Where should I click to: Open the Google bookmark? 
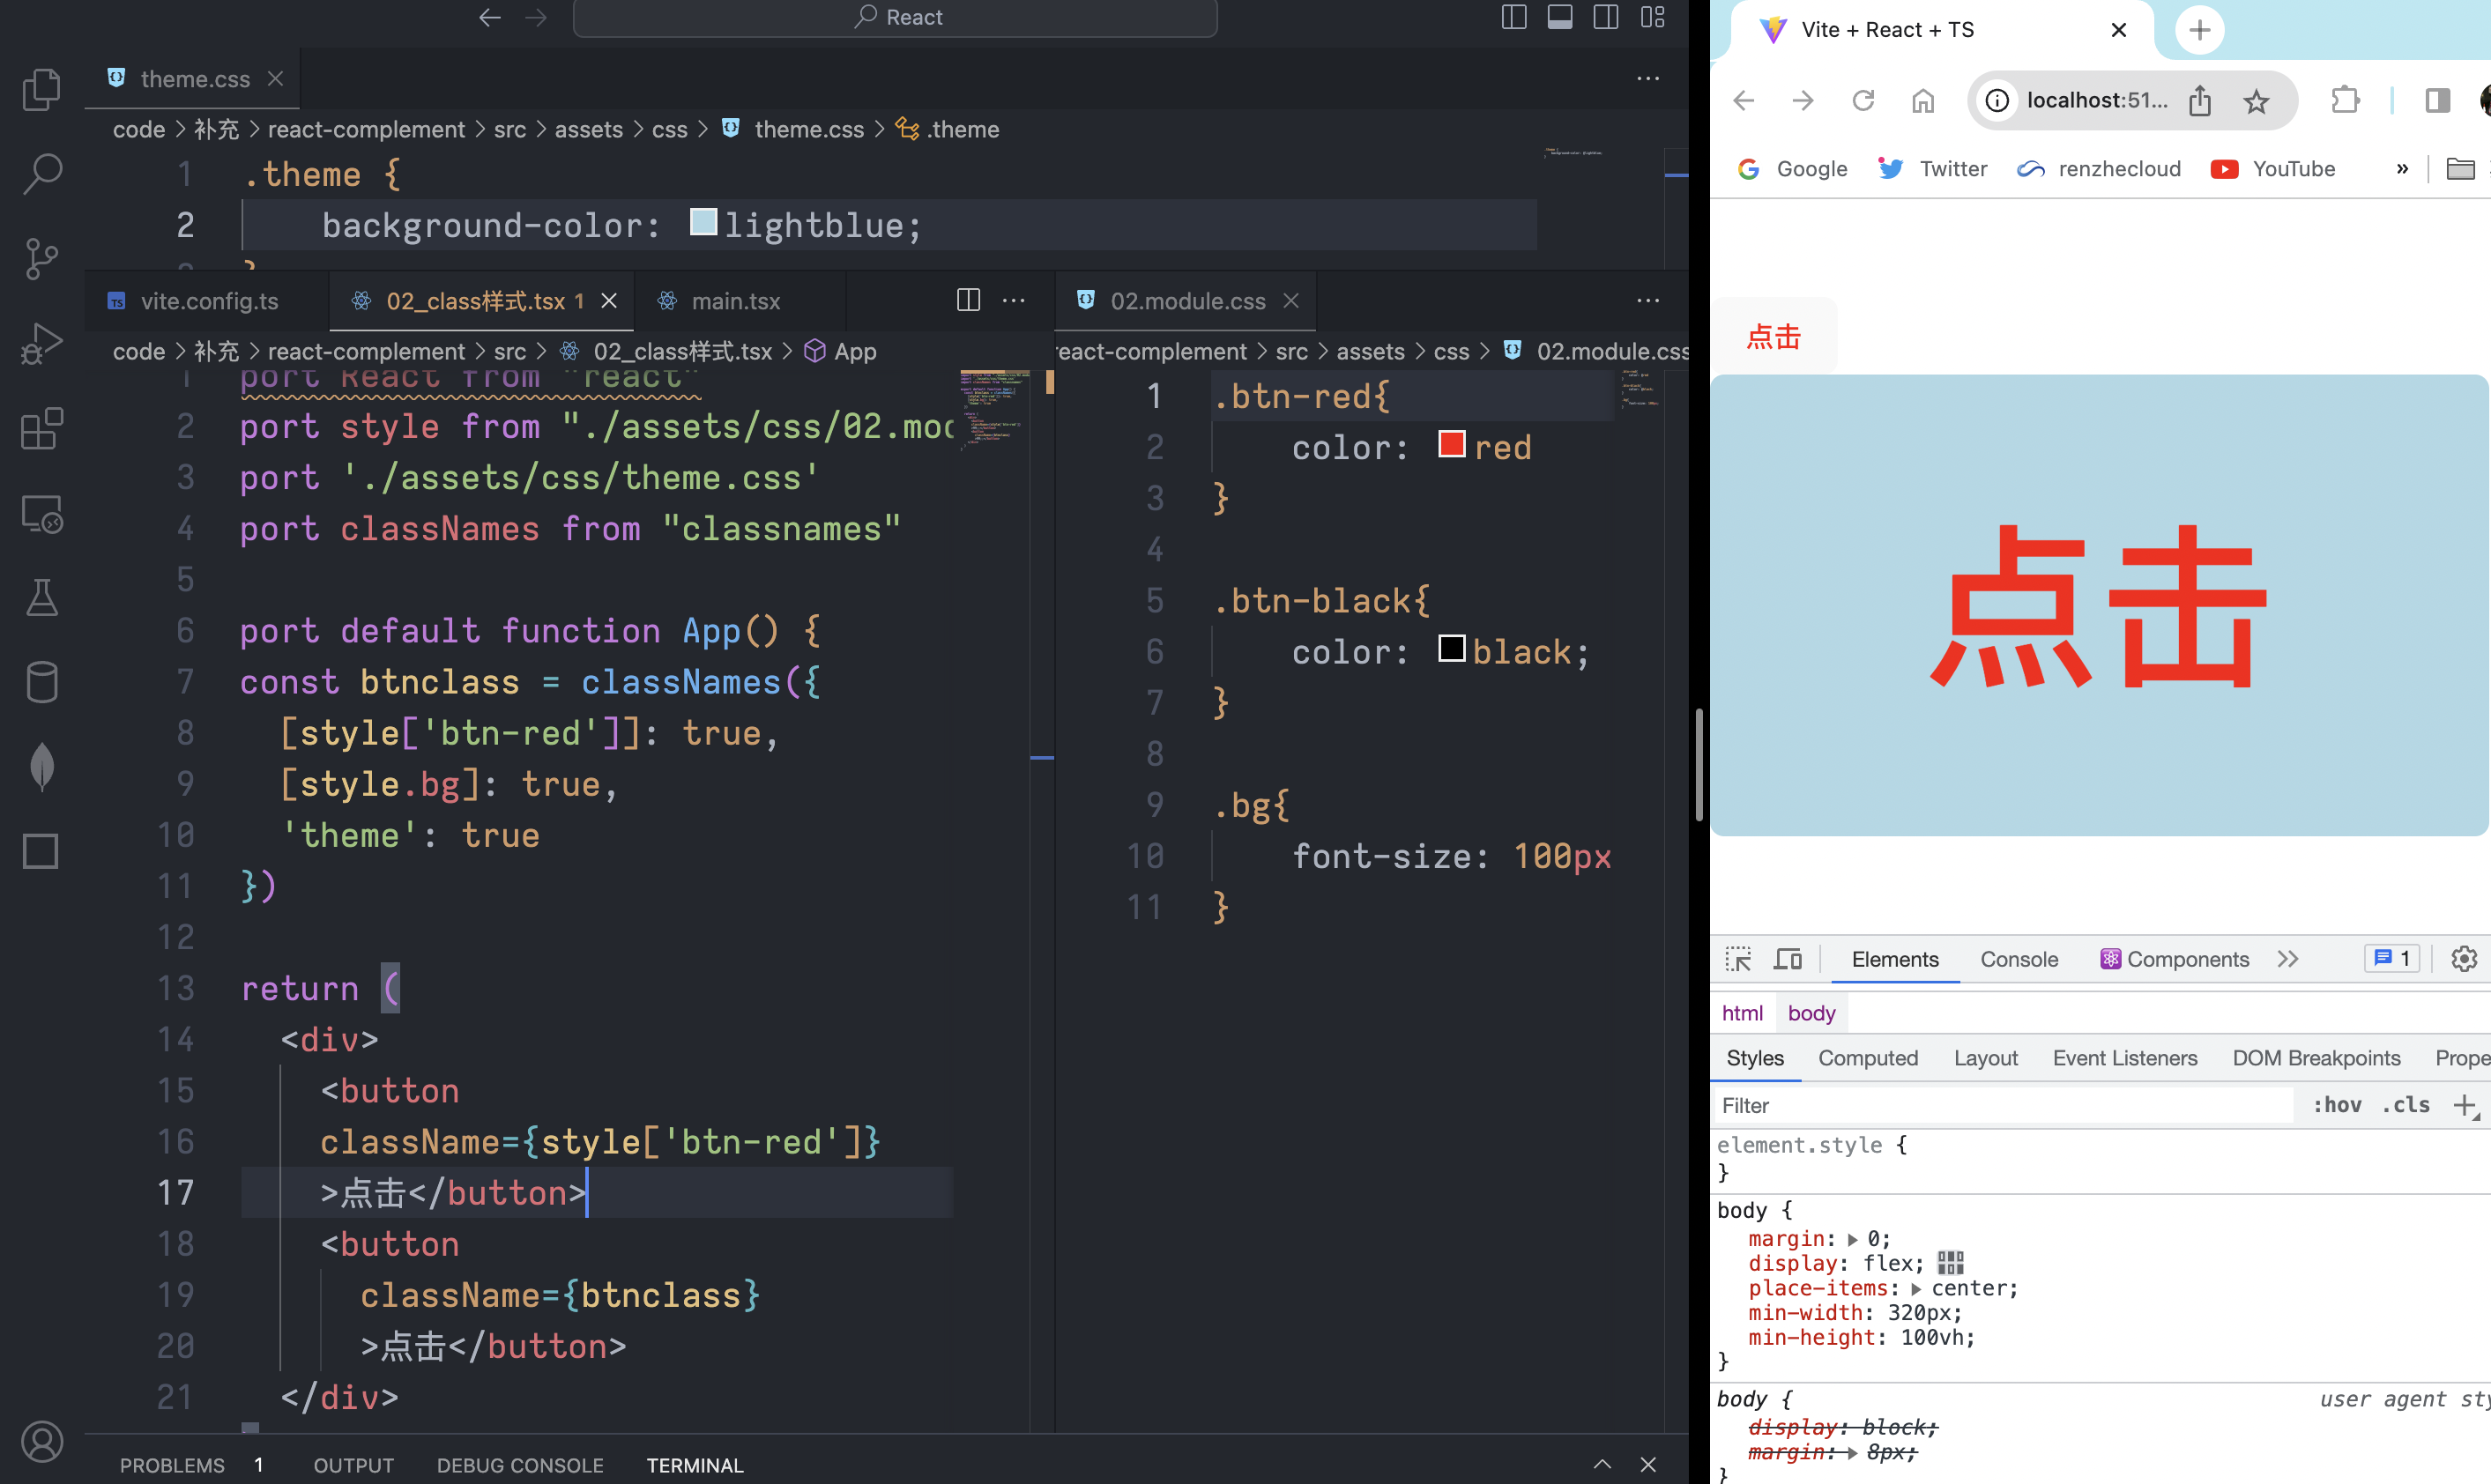(x=1794, y=169)
